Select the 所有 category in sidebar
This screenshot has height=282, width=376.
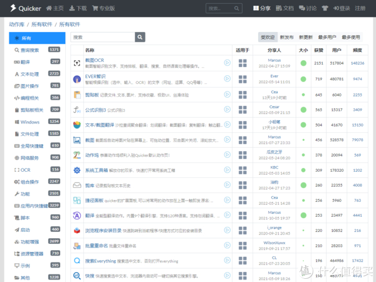pyautogui.click(x=37, y=38)
